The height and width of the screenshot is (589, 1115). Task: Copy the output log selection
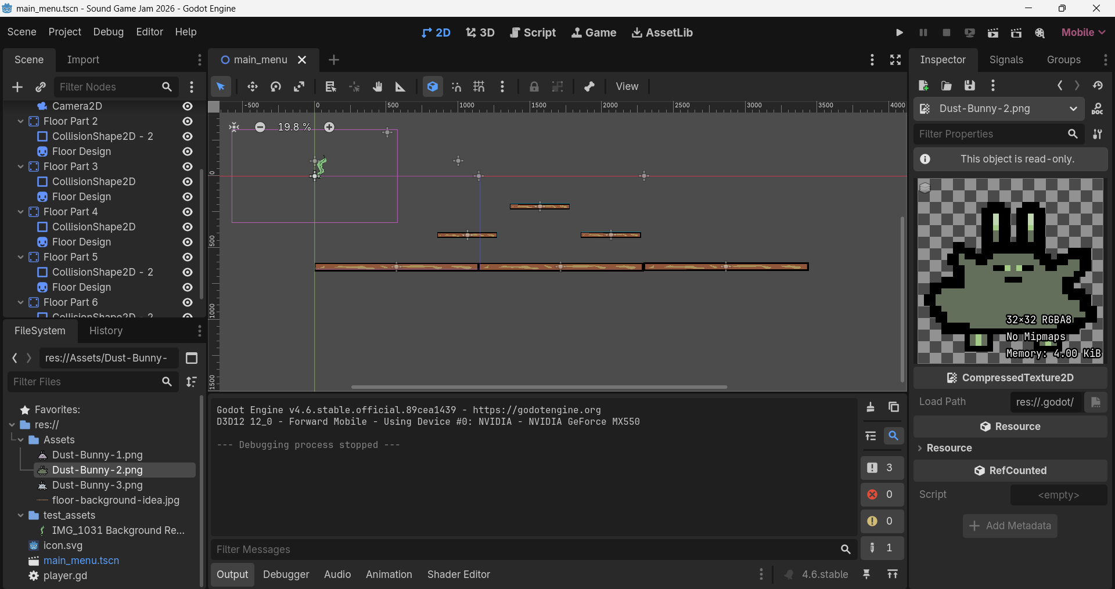[x=894, y=407]
